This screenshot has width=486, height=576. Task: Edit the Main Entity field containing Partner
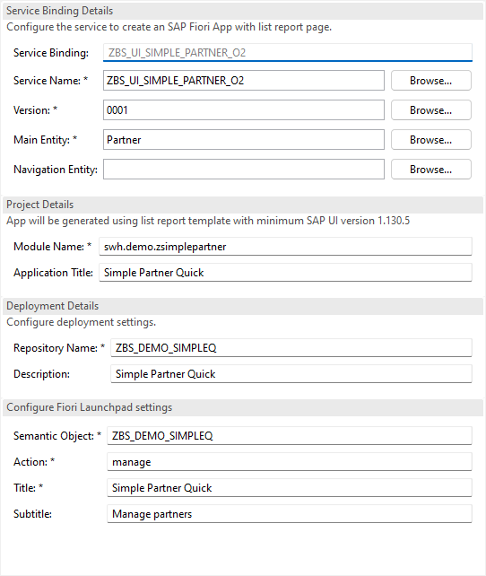click(x=244, y=140)
